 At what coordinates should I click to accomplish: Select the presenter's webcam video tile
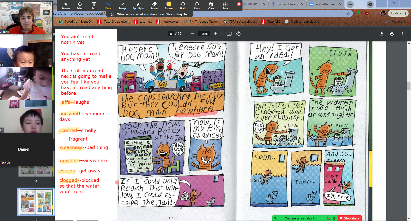click(26, 17)
